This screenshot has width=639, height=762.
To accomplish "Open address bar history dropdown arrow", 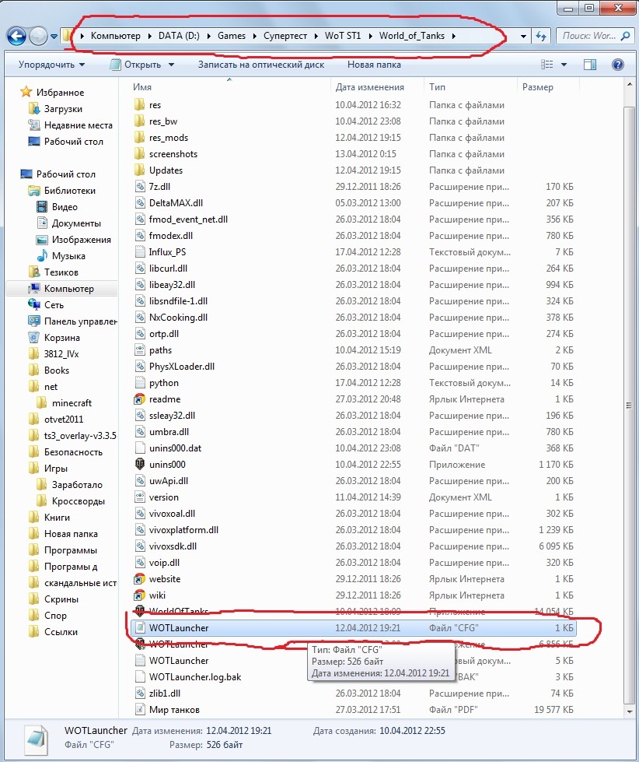I will click(x=523, y=37).
